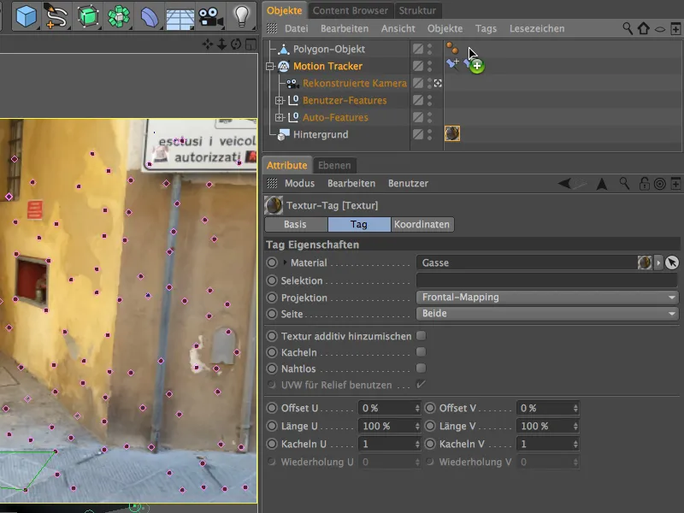Click the viewport zoom navigation icon
The width and height of the screenshot is (684, 513).
221,44
